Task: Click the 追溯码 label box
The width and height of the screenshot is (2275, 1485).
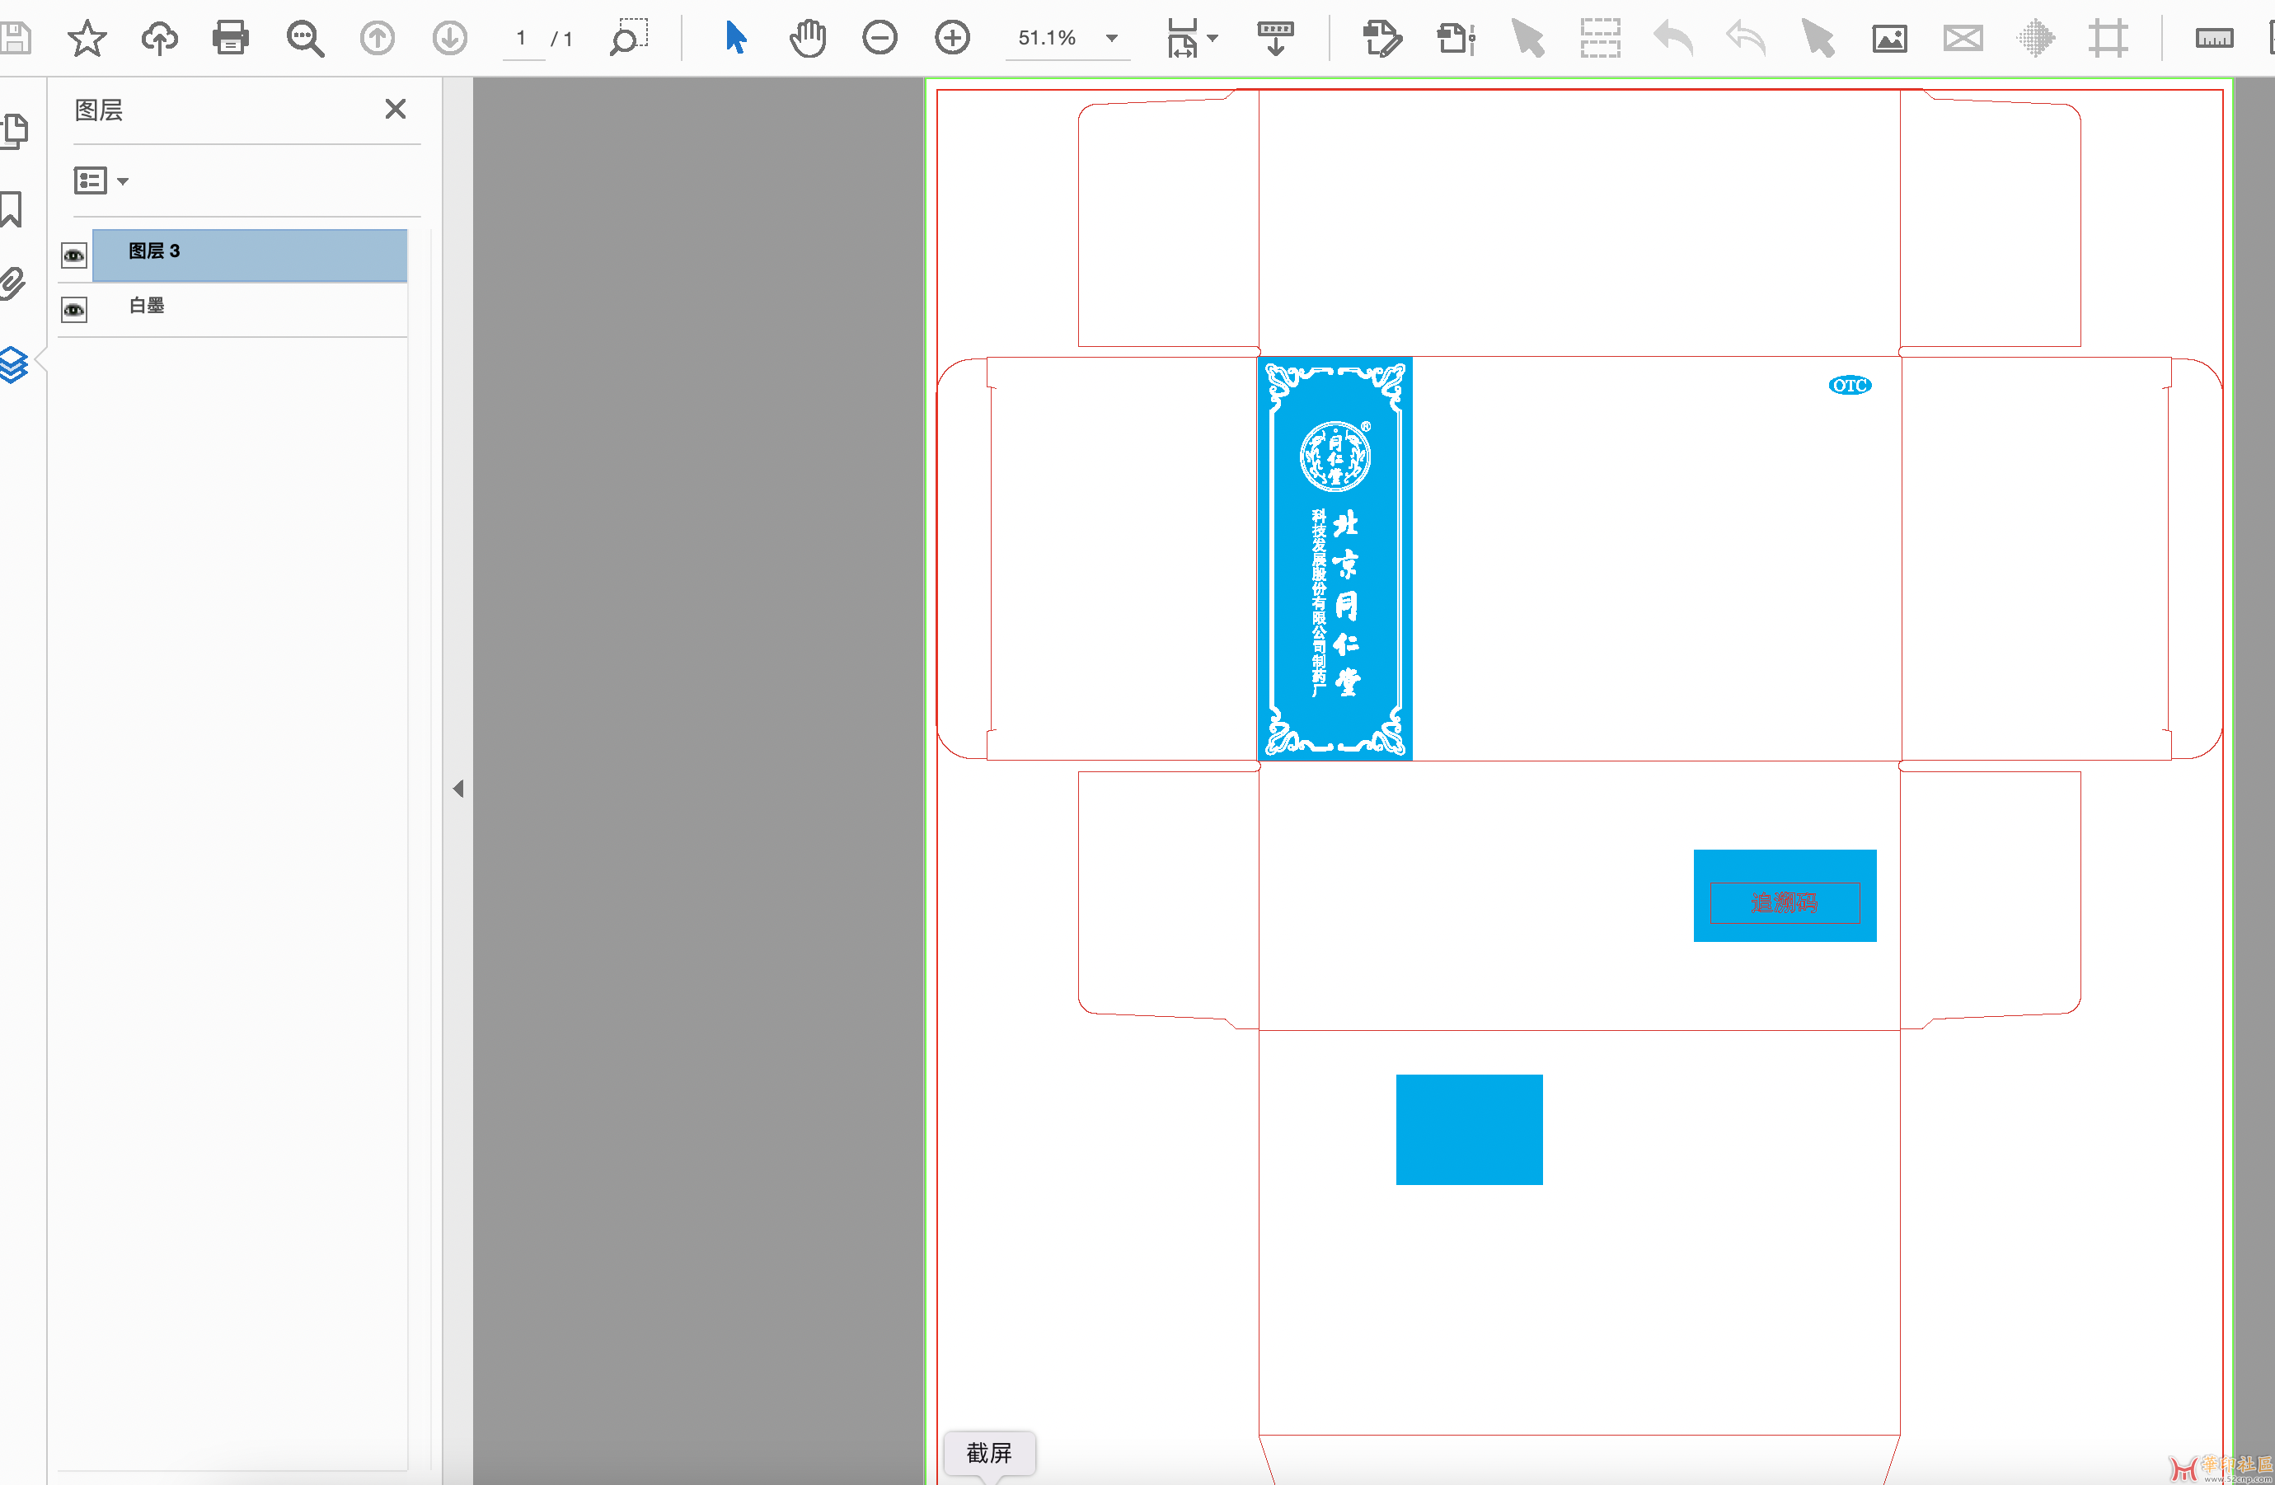Action: click(1785, 902)
